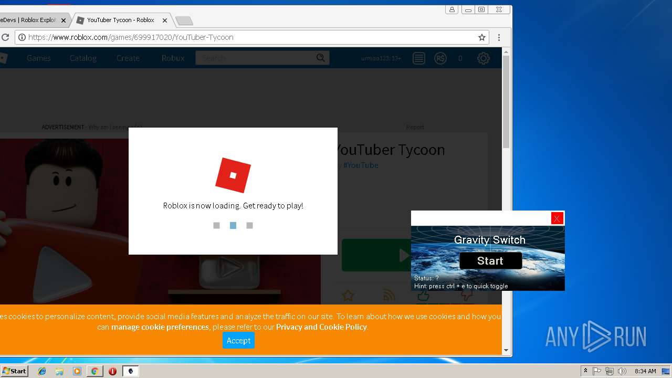Switch to Chrome in the taskbar
Viewport: 672px width, 378px height.
(x=94, y=371)
